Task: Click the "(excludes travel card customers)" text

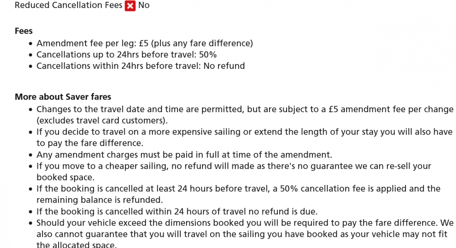Action: tap(102, 121)
